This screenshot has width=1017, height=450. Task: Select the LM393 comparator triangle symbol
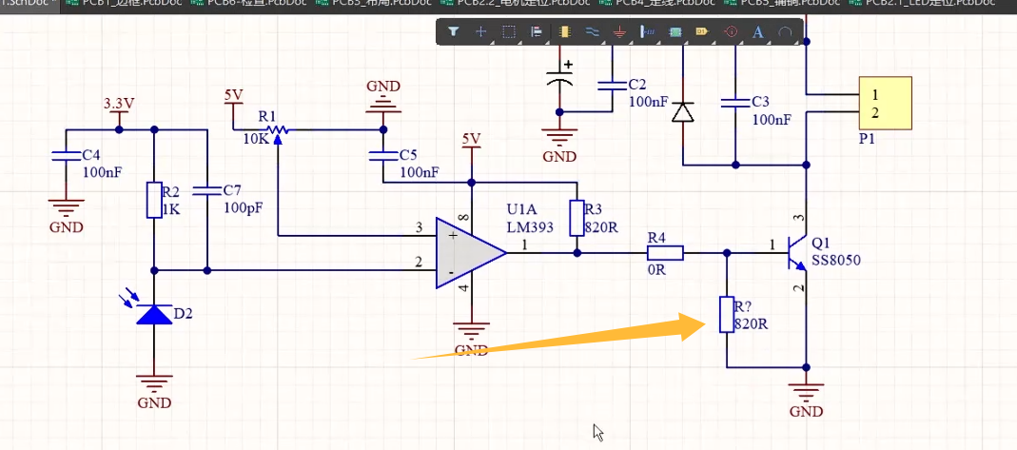pyautogui.click(x=470, y=252)
